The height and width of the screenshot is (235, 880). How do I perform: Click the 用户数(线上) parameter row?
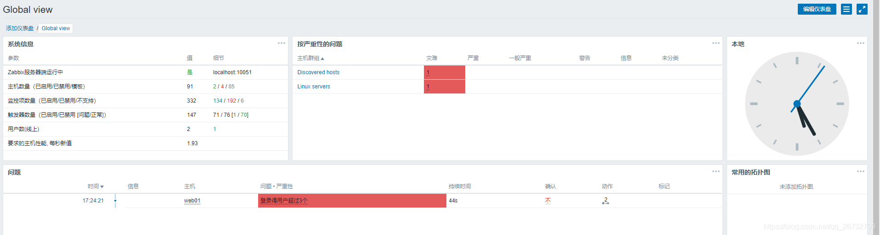tap(146, 129)
